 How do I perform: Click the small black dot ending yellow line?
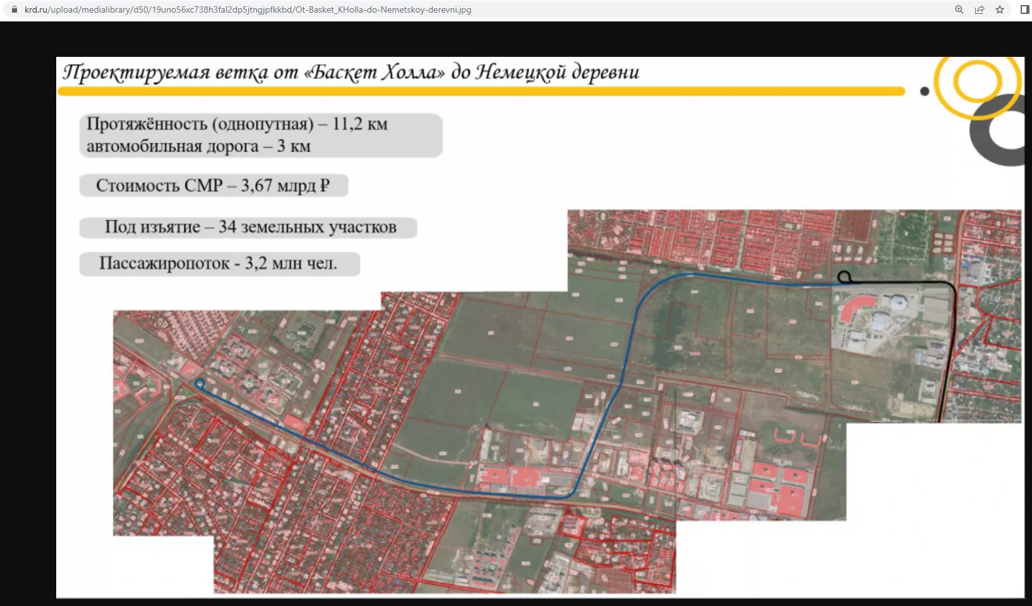pyautogui.click(x=925, y=92)
